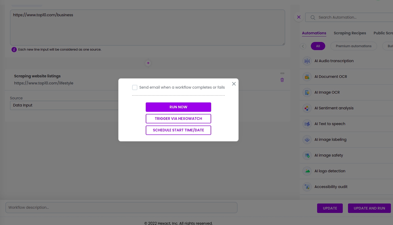Screen dimensions: 393x225
Task: Add a step with the plus icon
Action: pos(148,63)
